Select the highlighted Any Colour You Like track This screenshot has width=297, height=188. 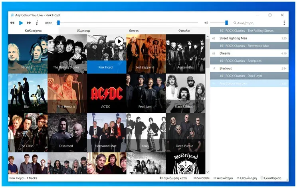coord(249,83)
